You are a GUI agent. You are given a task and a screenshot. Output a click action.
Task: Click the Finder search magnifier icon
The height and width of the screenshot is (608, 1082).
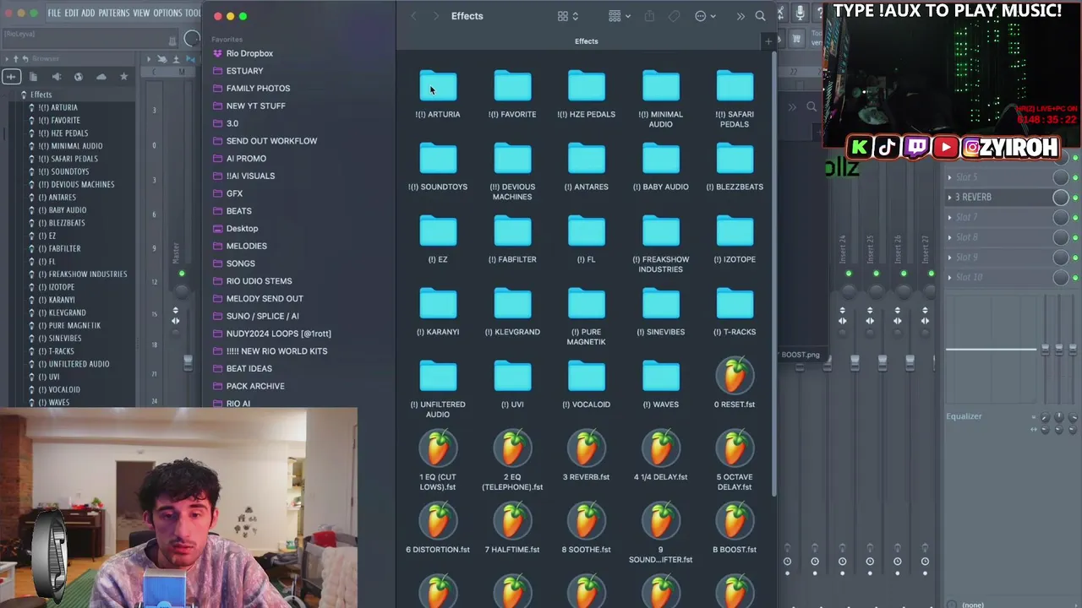coord(760,16)
